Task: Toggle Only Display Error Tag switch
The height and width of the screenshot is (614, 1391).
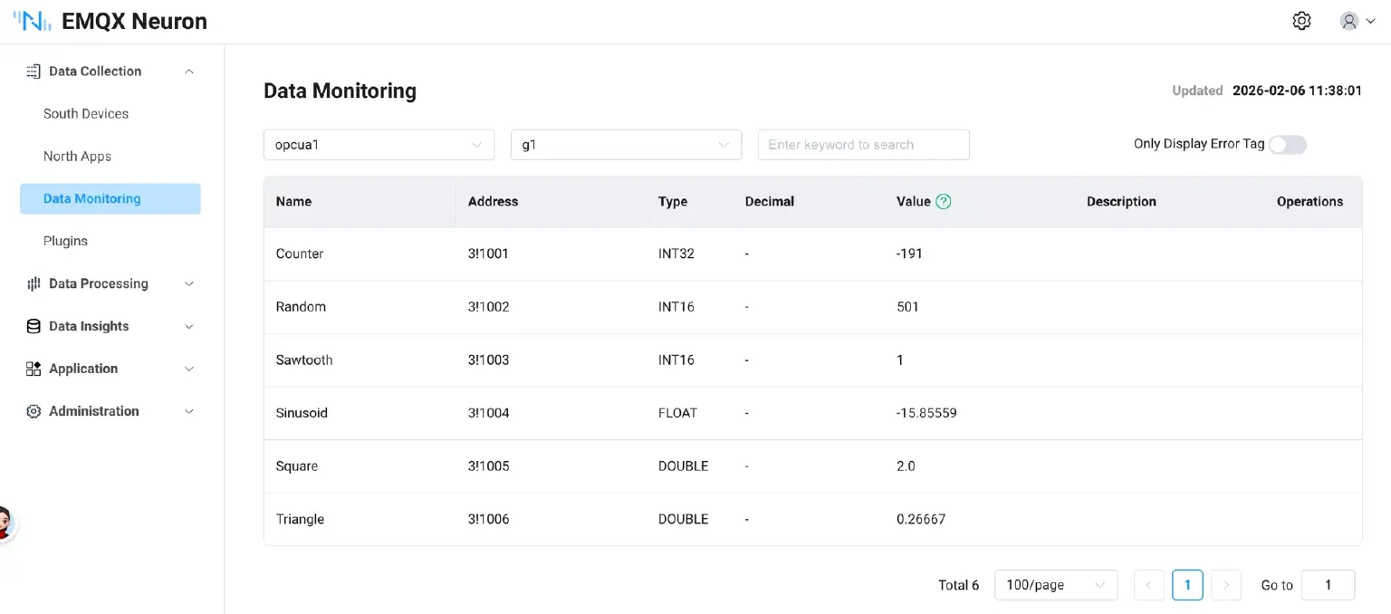Action: click(1287, 144)
